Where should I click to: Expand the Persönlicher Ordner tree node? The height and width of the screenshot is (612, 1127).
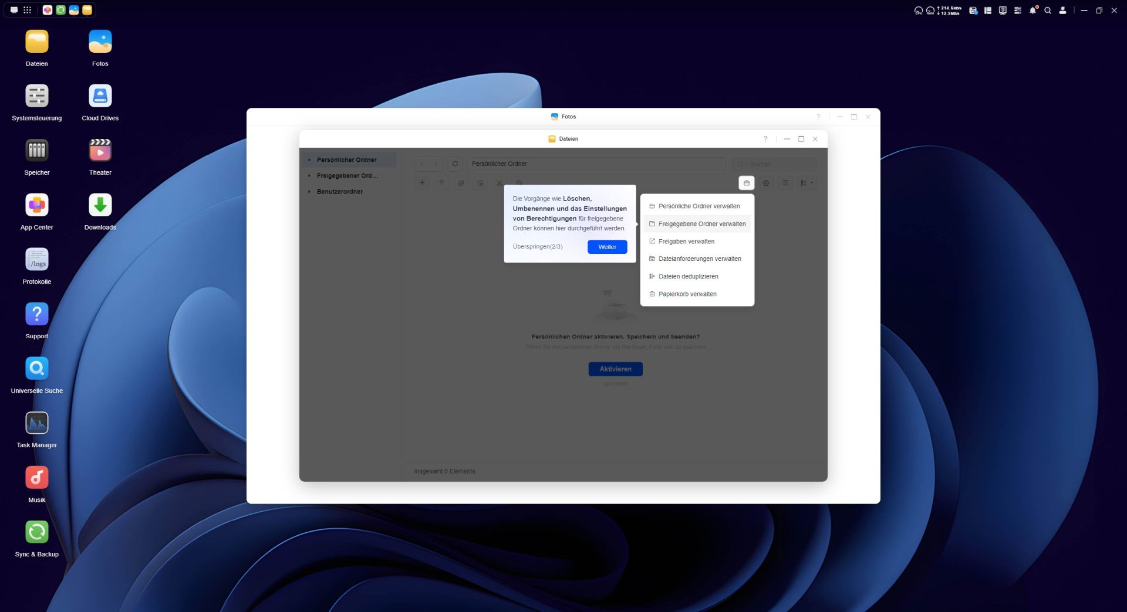coord(309,160)
